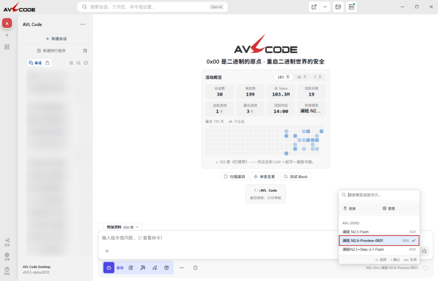This screenshot has width=438, height=281.
Task: Switch to the archive tab next to 会话
Action: click(x=47, y=63)
